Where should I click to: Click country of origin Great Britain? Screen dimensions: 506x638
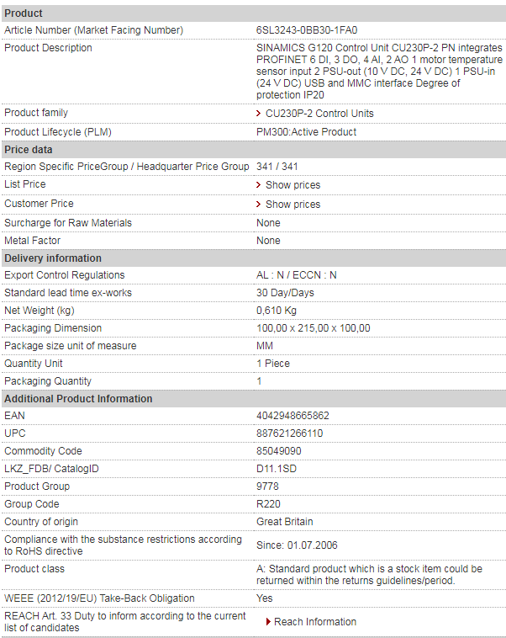[x=284, y=522]
